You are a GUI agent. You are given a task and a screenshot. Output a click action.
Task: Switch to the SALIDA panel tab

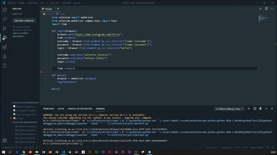click(61, 109)
